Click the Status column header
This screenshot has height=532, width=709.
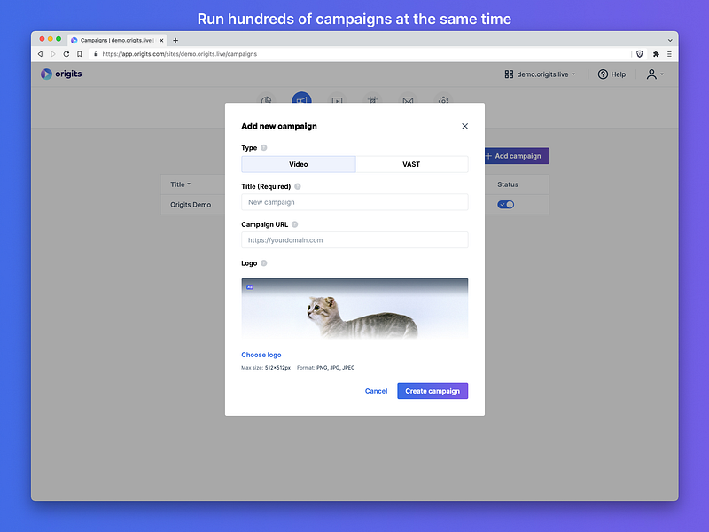507,184
